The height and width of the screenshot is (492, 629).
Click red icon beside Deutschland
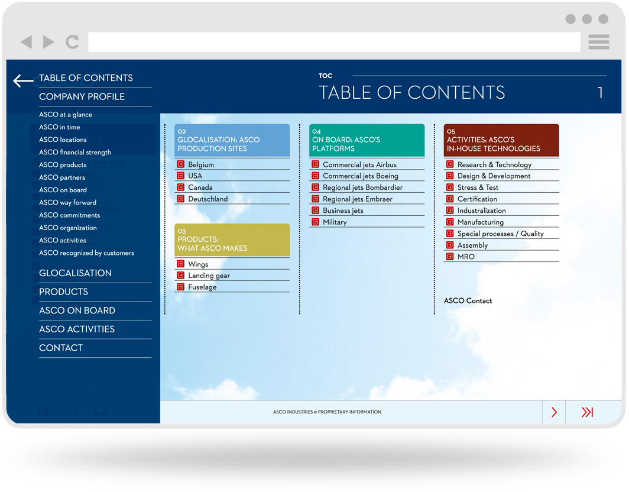point(180,199)
